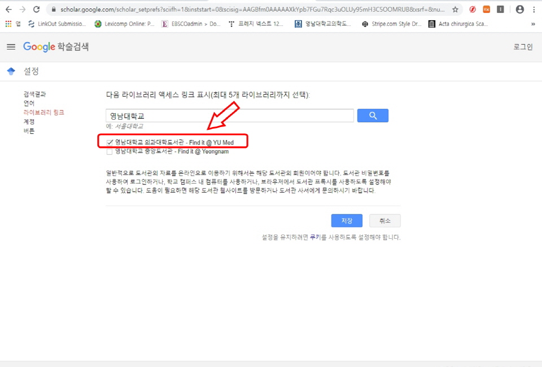Screen dimensions: 542x367
Task: Open Stripe.com Style bookmark
Action: tap(391, 24)
